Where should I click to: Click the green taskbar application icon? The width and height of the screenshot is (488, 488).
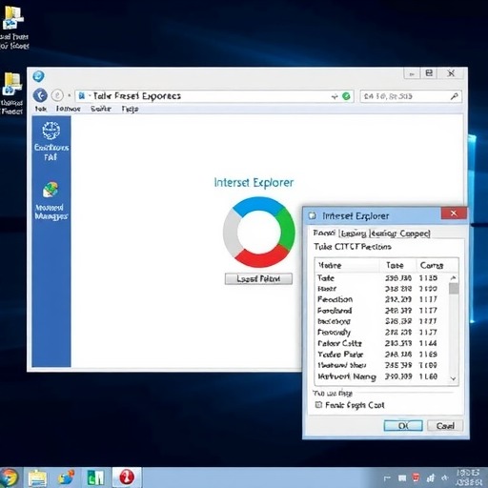(95, 478)
